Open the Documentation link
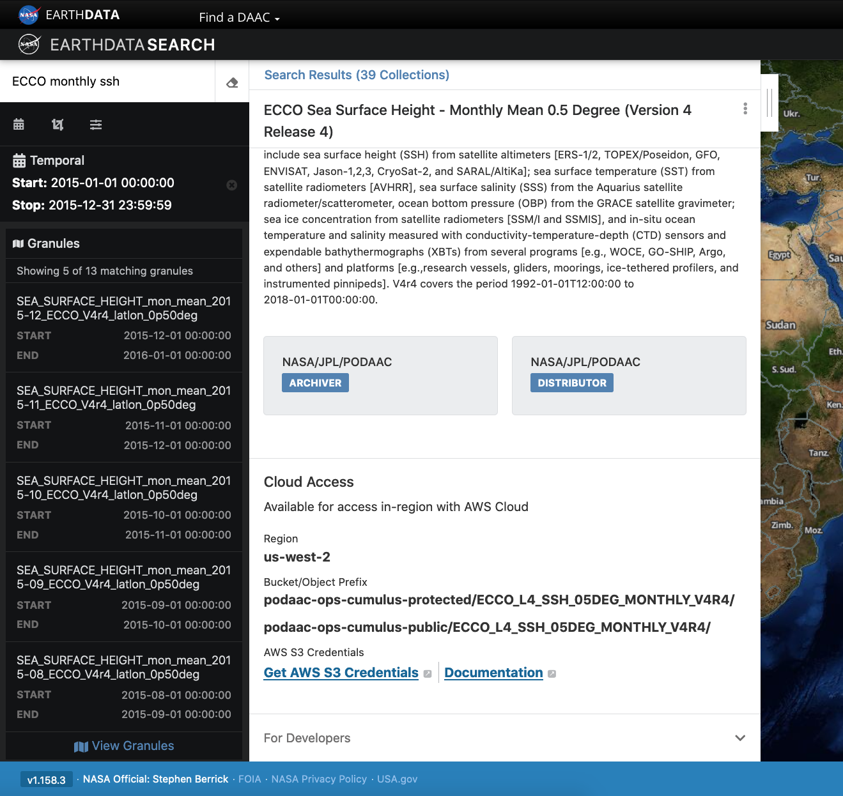The height and width of the screenshot is (796, 843). pos(493,673)
